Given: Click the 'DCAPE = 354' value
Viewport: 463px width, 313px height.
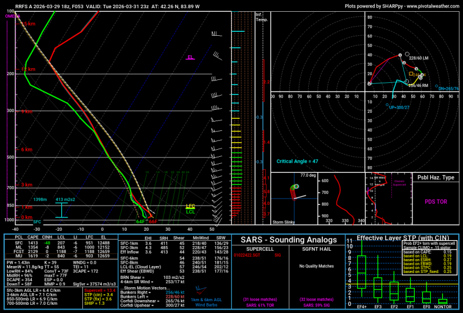Looking at the screenshot, I should tap(19, 280).
